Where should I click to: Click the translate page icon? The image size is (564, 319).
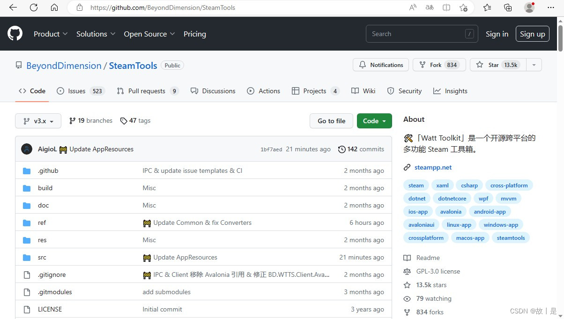click(x=430, y=7)
